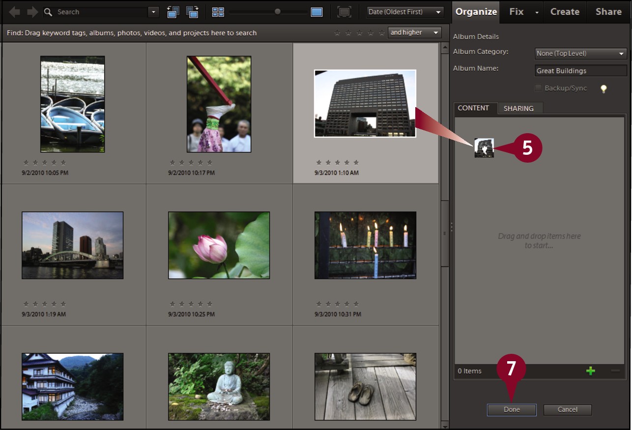This screenshot has width=632, height=430.
Task: Rate the 9/2/2010 10:05 PM photo five stars
Action: (x=63, y=162)
